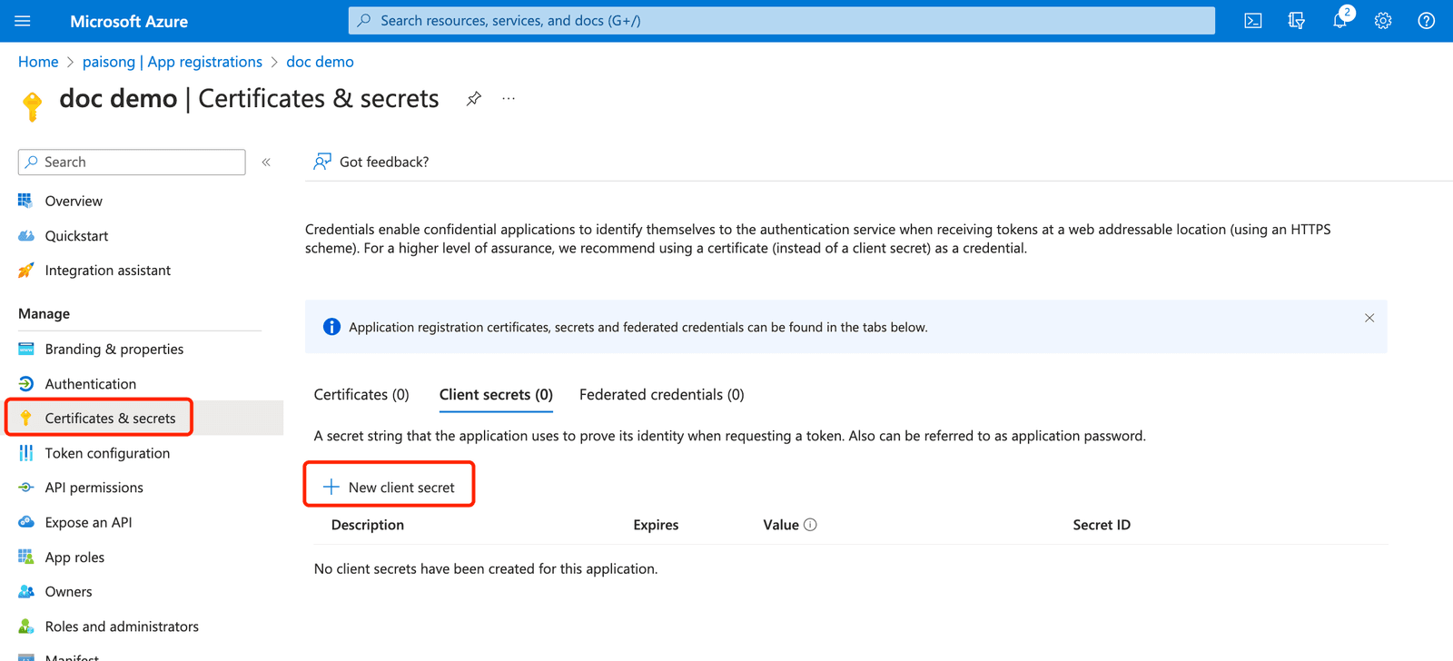This screenshot has height=661, width=1453.
Task: Click the sidebar Search box
Action: pos(132,163)
